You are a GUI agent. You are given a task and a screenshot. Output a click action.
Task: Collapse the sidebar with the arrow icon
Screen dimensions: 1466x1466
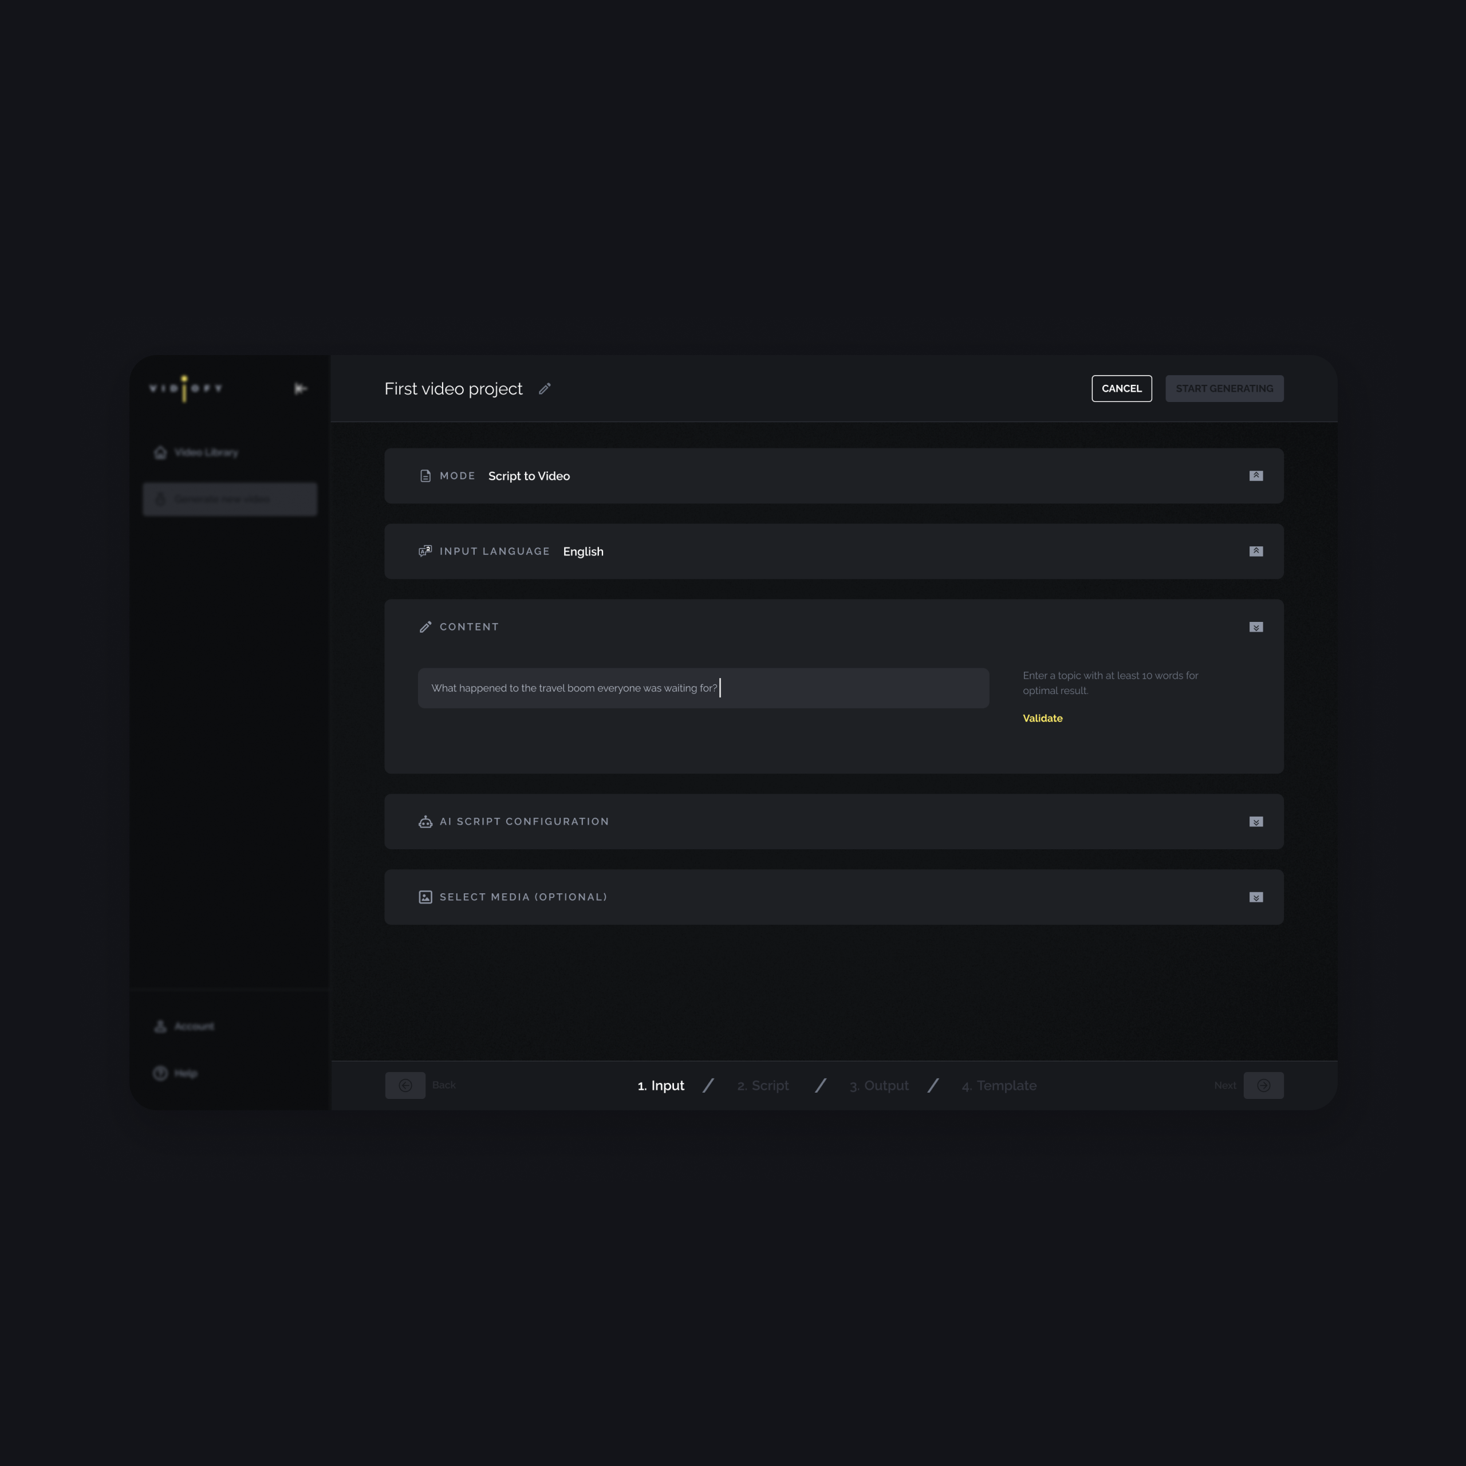point(301,388)
